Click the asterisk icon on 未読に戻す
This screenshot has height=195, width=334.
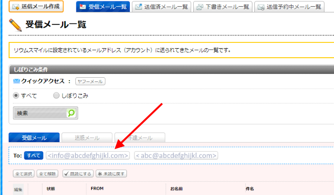[x=100, y=174]
